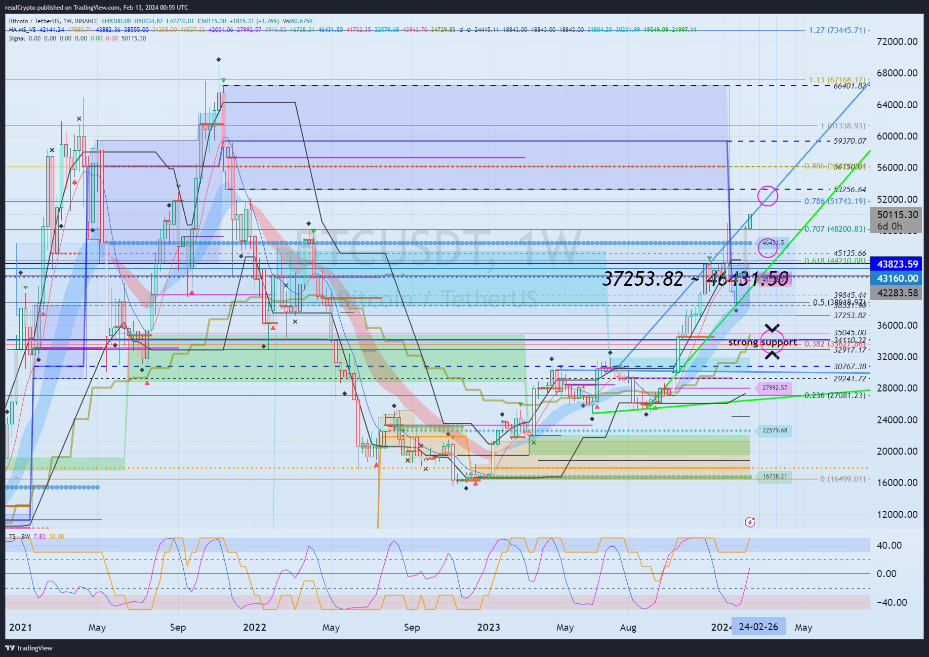This screenshot has height=657, width=929.
Task: Select the 0.786 (51743.19) Fibonacci label
Action: point(835,201)
